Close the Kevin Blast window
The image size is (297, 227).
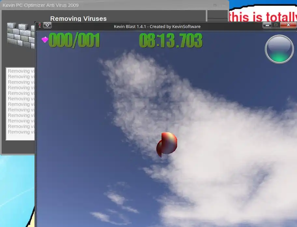[288, 25]
